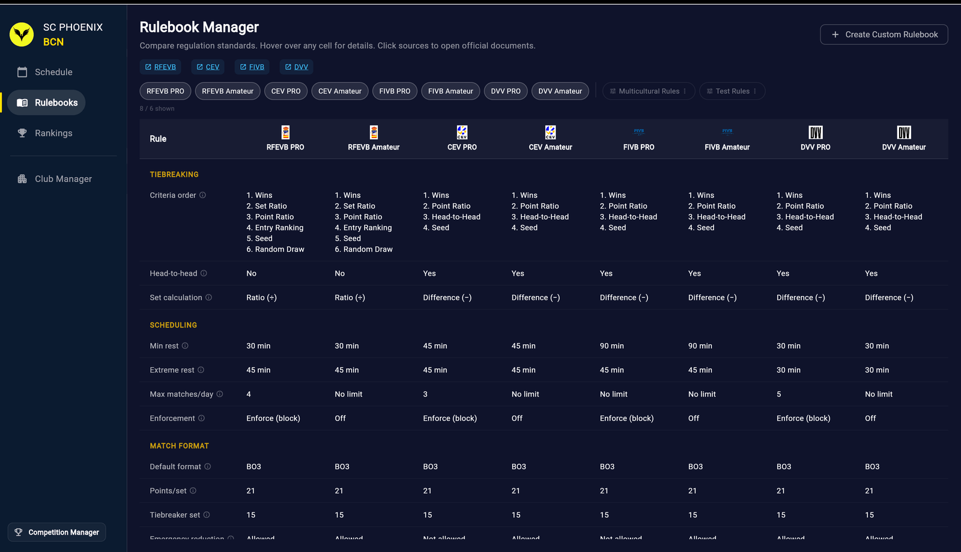
Task: Click the CEV Amateur column logo
Action: point(550,132)
